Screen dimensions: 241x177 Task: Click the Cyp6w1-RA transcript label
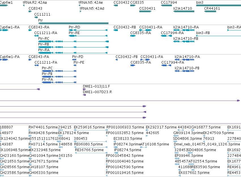(10, 27)
